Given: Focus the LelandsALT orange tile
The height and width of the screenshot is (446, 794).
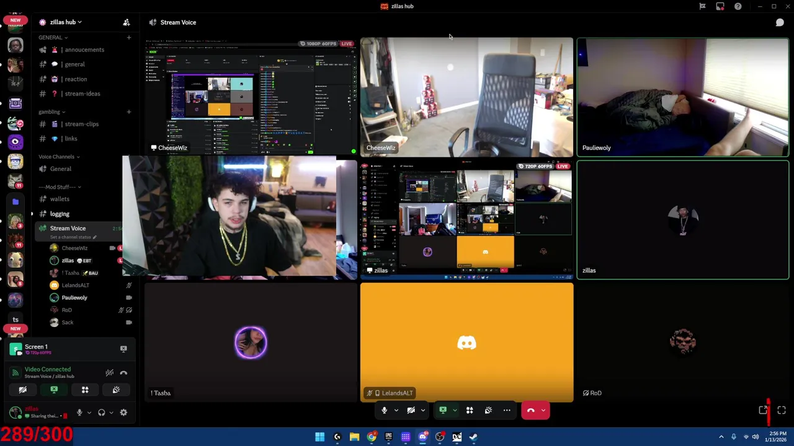Looking at the screenshot, I should [466, 343].
